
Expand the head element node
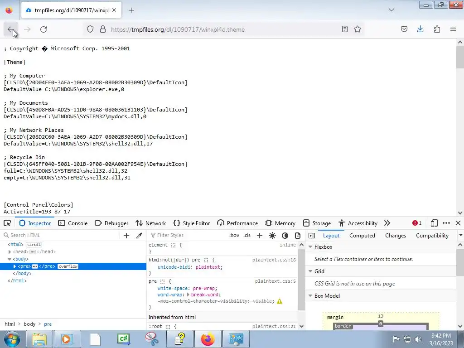(10, 252)
